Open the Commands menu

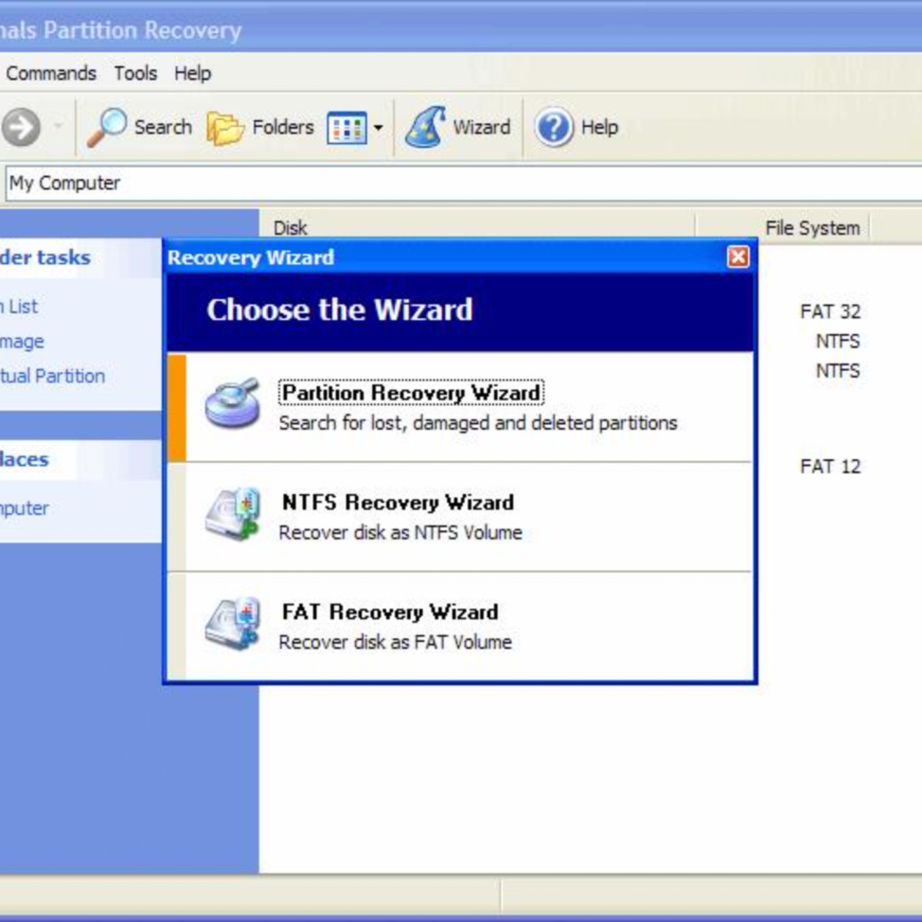click(51, 73)
